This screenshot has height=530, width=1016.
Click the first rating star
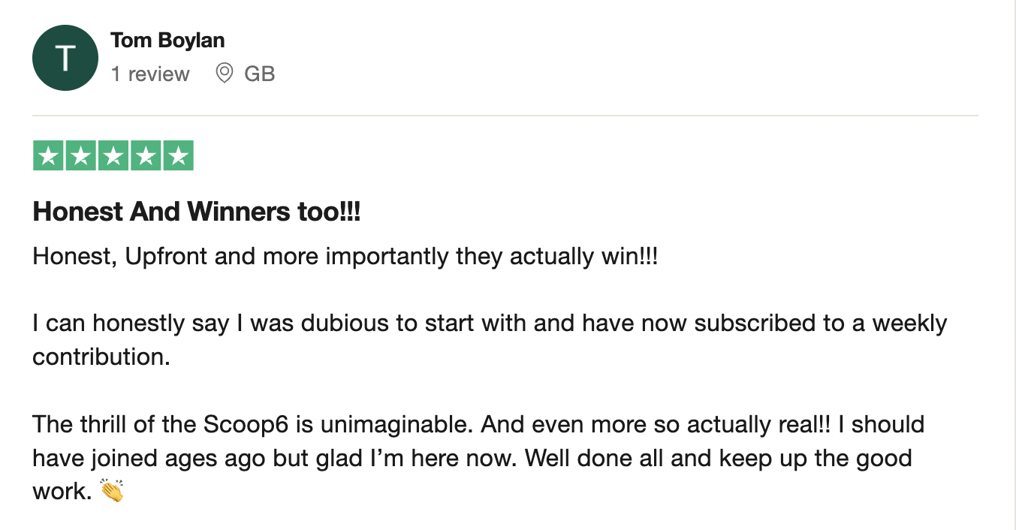tap(49, 156)
